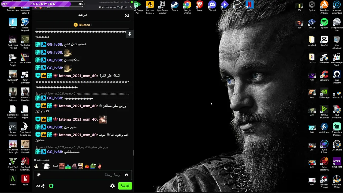Click the chat scrollbar thumb

[133, 153]
